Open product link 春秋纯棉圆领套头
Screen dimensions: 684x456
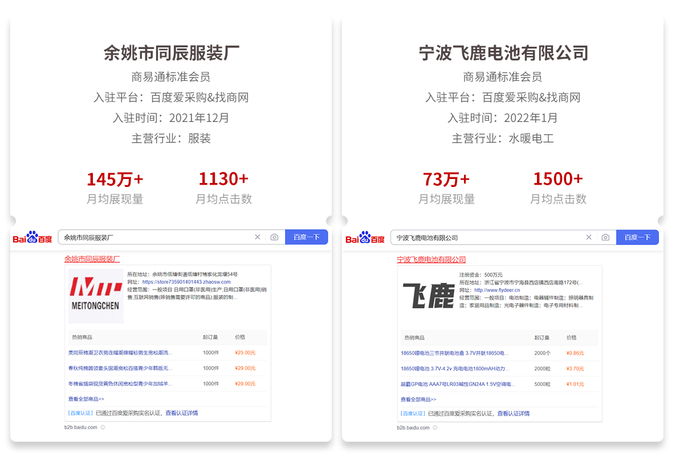120,368
